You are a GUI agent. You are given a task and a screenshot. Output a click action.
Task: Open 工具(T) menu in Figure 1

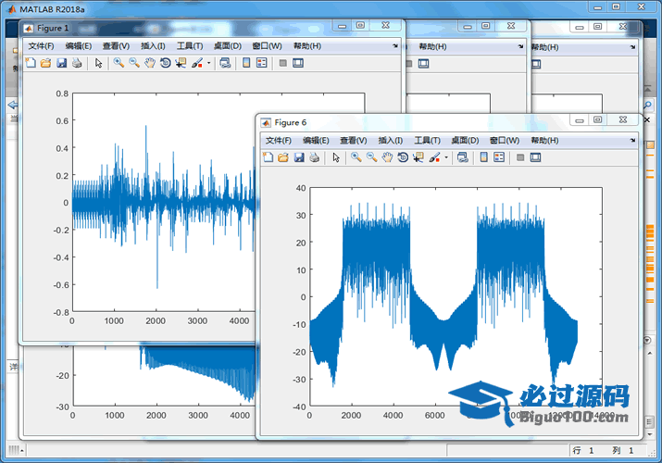point(190,46)
